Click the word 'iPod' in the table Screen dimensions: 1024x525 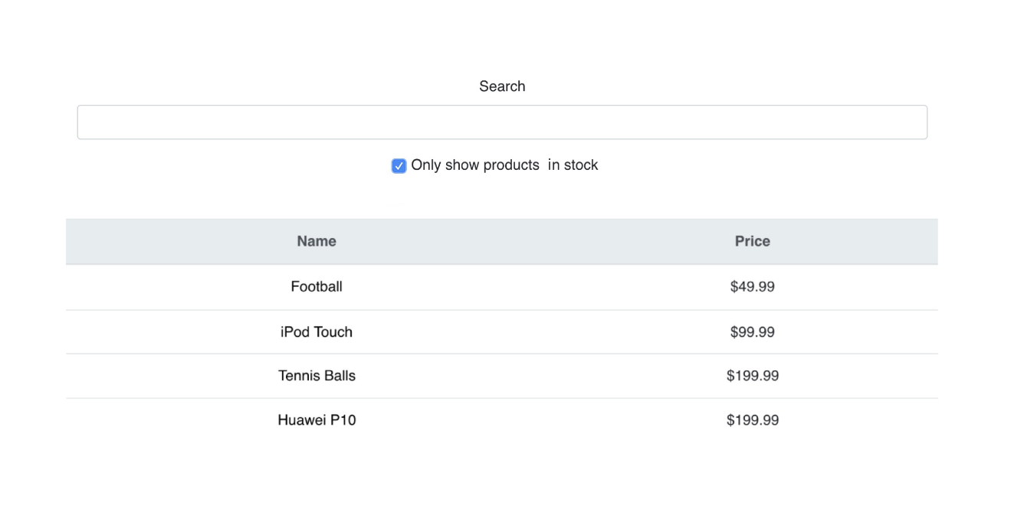coord(295,332)
